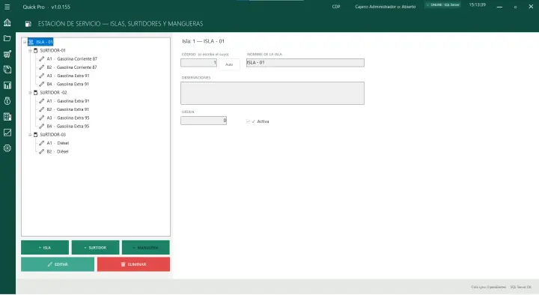Image resolution: width=539 pixels, height=295 pixels.
Task: Select SURTIDOR-03 in the tree
Action: pos(52,135)
